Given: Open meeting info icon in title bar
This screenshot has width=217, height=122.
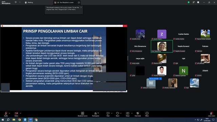Looking at the screenshot, I should tap(16, 2).
